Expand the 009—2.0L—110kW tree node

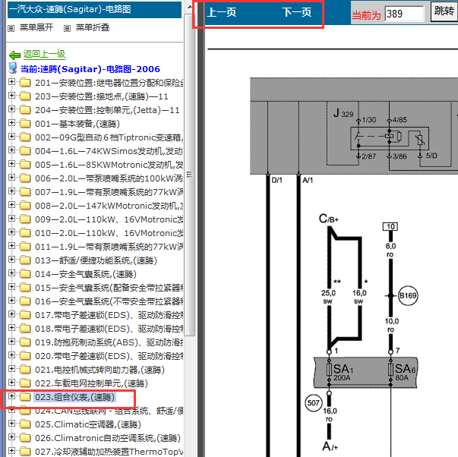click(11, 219)
